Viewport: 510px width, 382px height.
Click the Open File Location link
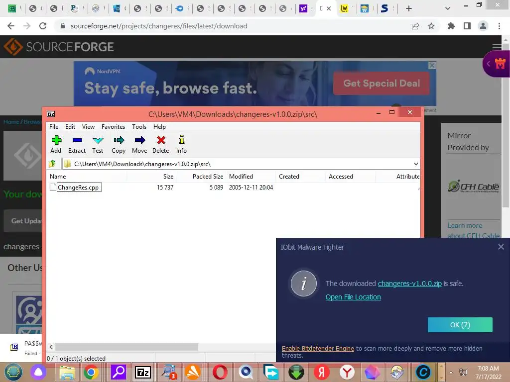pyautogui.click(x=353, y=297)
